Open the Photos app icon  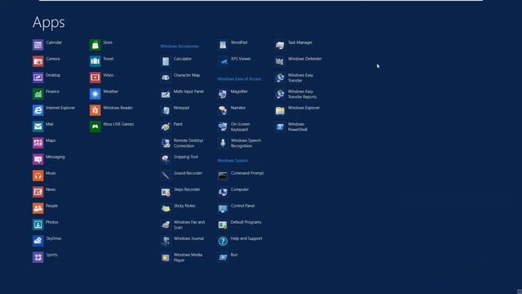coord(38,225)
